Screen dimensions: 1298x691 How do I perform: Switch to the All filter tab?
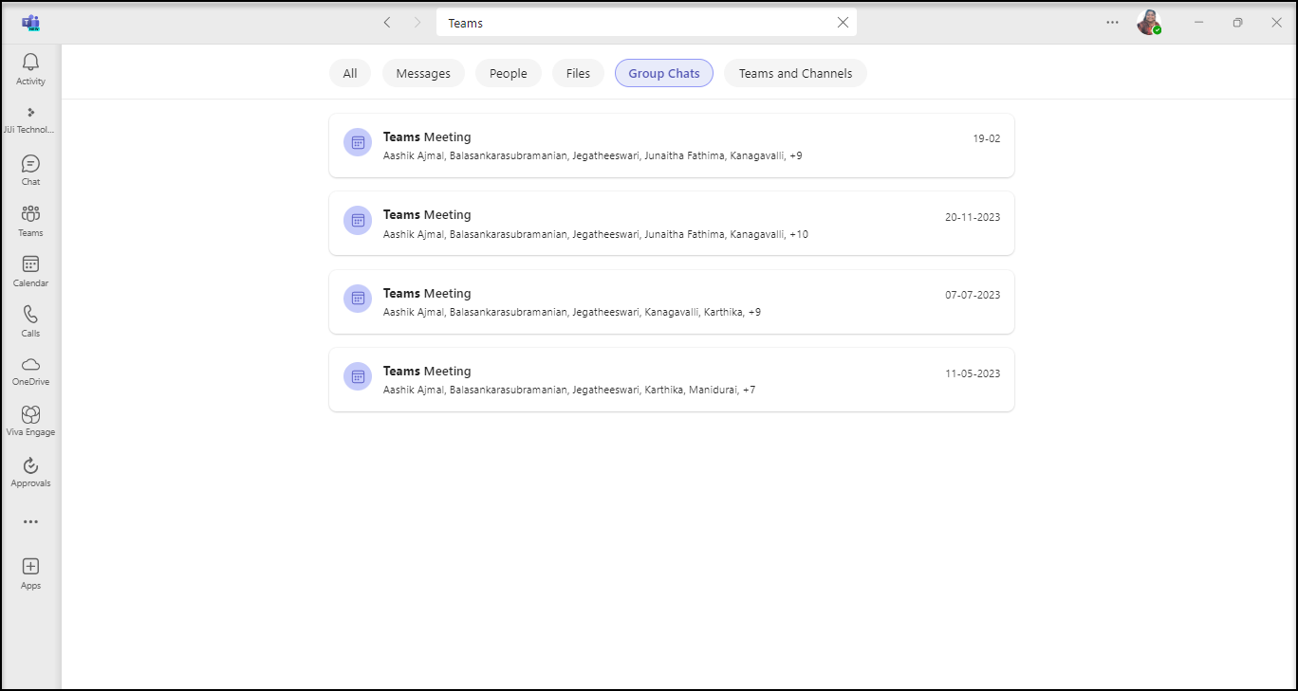point(350,73)
